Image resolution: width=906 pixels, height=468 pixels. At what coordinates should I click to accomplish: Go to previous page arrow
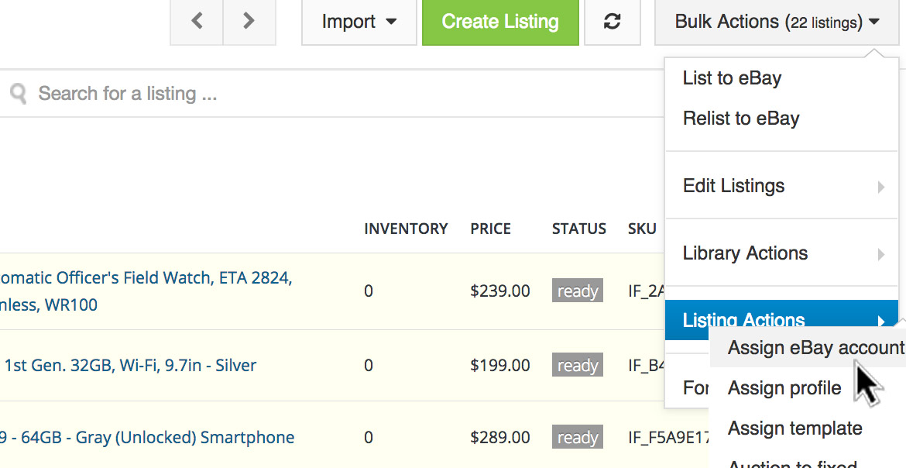click(x=197, y=22)
